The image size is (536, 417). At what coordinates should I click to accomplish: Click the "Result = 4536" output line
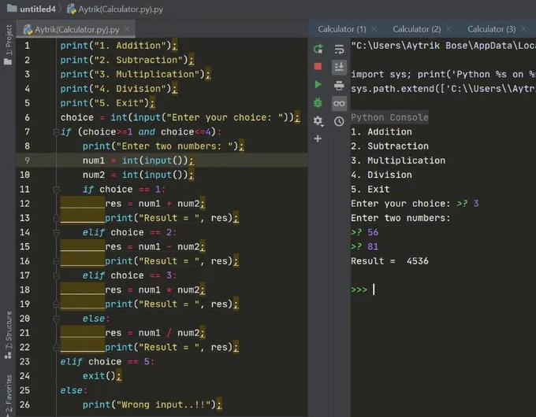click(x=389, y=261)
